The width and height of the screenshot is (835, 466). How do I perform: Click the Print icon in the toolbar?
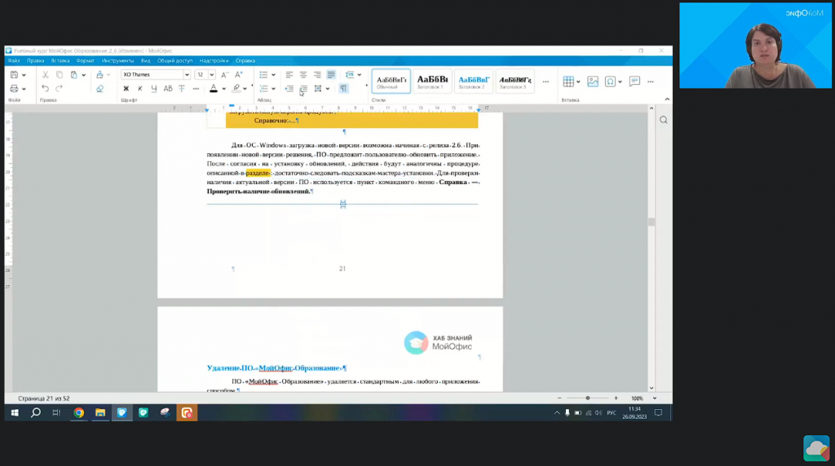point(15,88)
